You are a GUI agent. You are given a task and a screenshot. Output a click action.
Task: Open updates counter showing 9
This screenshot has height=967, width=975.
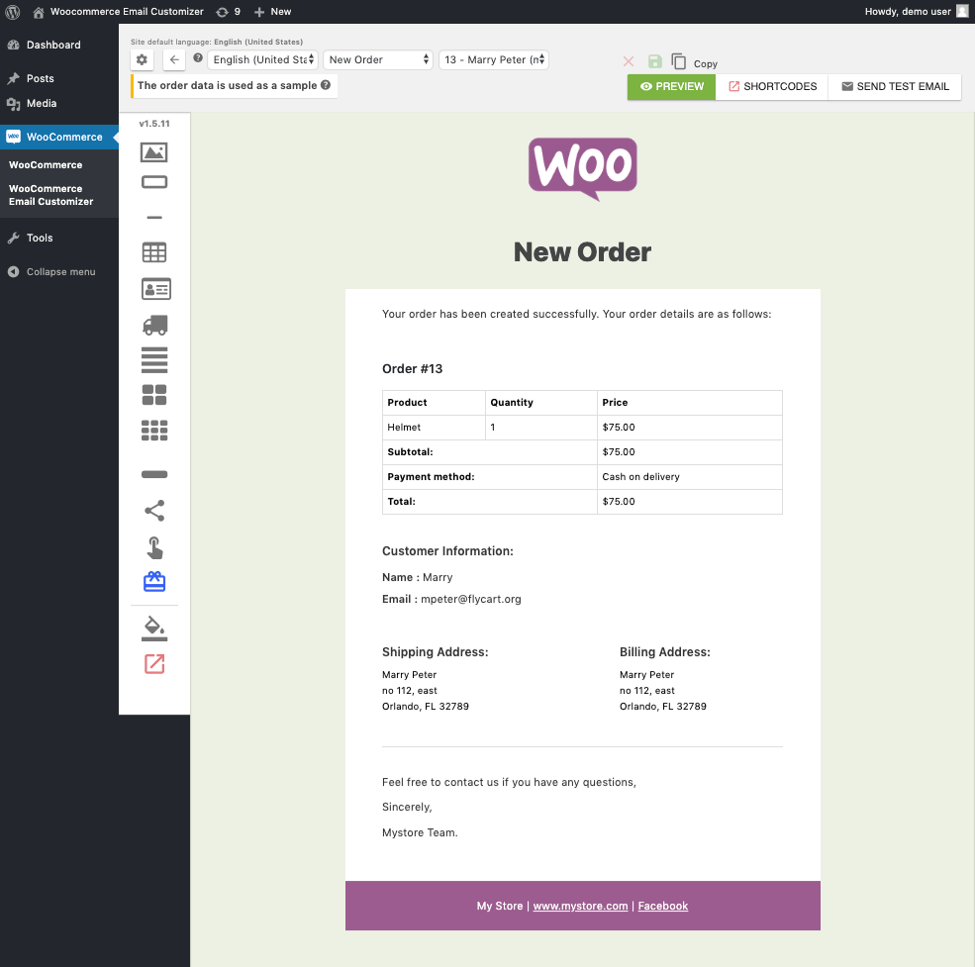click(x=229, y=12)
